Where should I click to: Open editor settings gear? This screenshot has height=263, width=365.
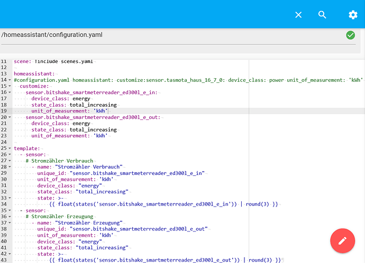tap(353, 15)
